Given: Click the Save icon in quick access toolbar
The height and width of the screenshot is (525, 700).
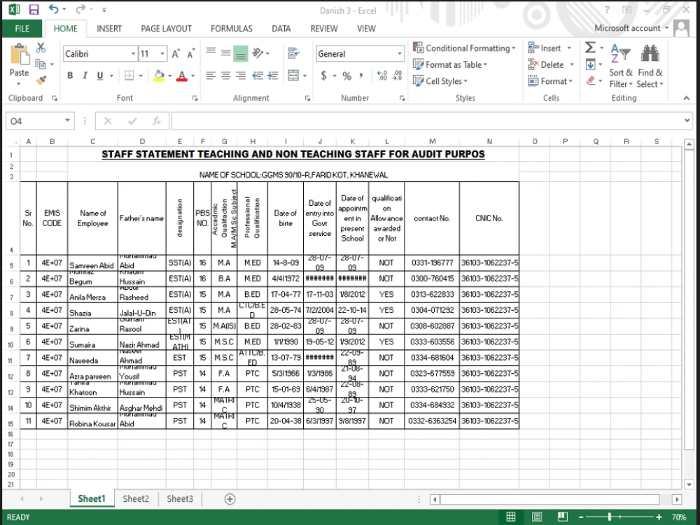Looking at the screenshot, I should pos(34,9).
